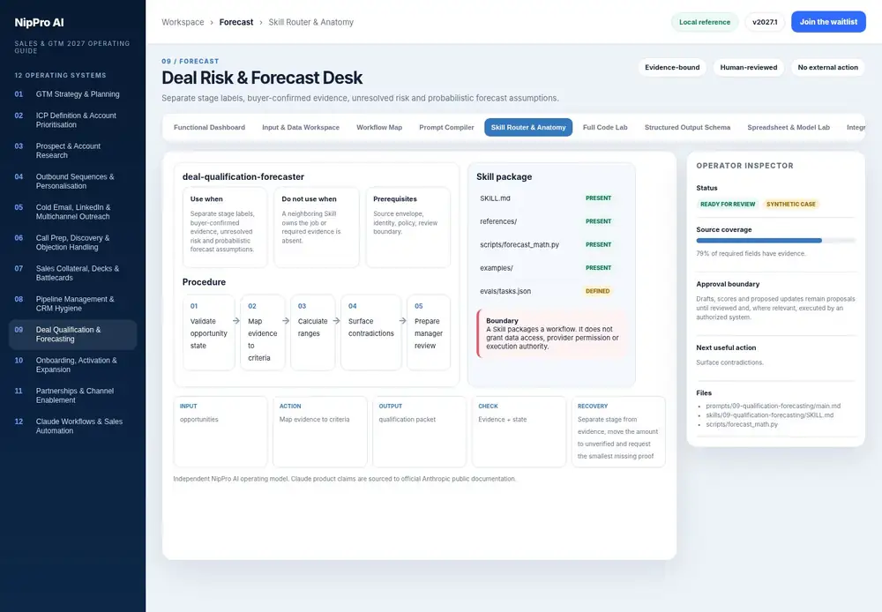Click the ACTION Map evidence to criteria card
This screenshot has width=882, height=612.
pos(320,432)
